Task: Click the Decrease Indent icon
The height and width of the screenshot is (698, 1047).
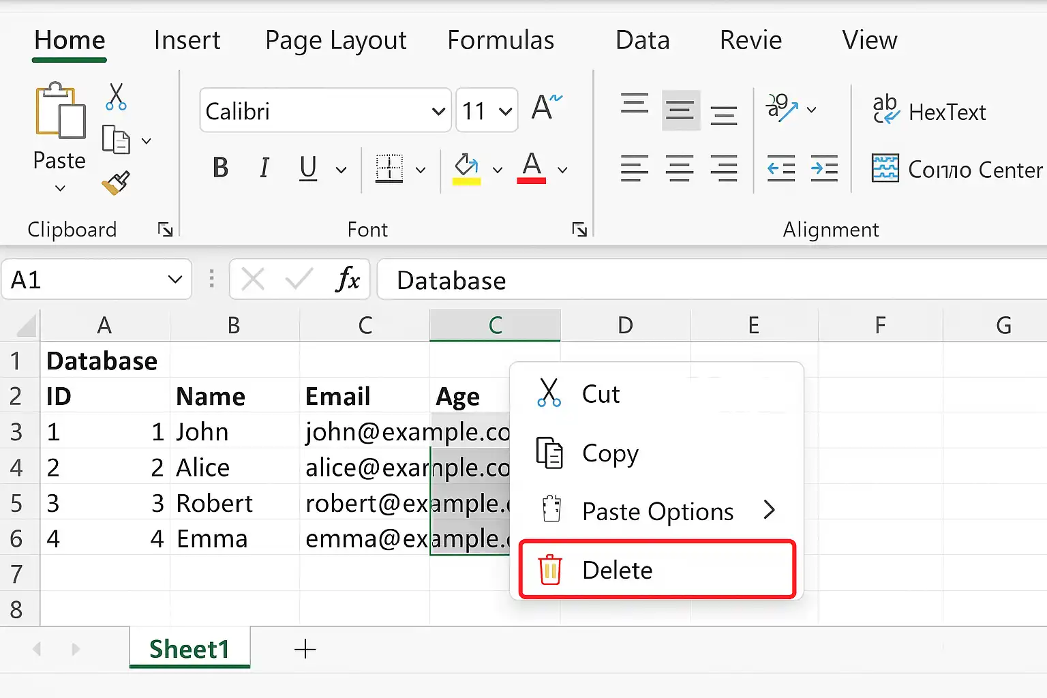Action: coord(781,168)
